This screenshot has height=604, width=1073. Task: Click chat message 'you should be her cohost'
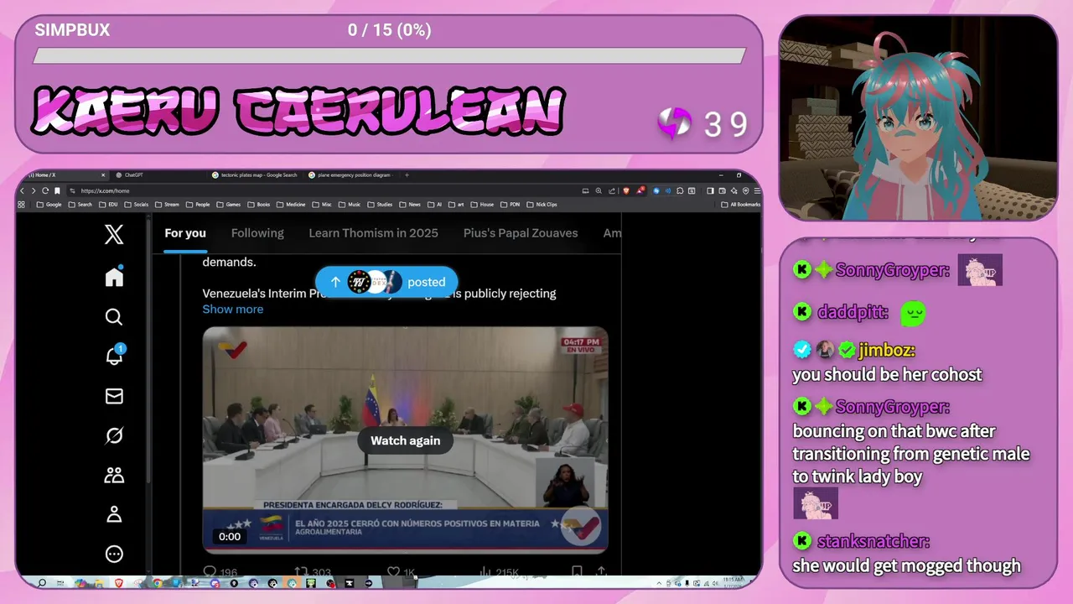(x=887, y=374)
